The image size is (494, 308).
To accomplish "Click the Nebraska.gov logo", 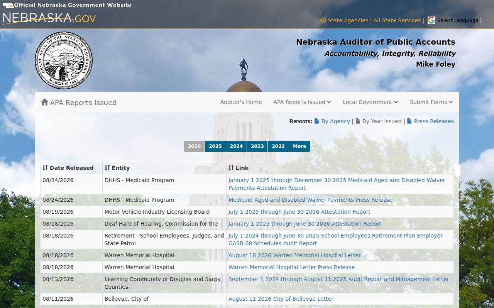I will pos(49,18).
